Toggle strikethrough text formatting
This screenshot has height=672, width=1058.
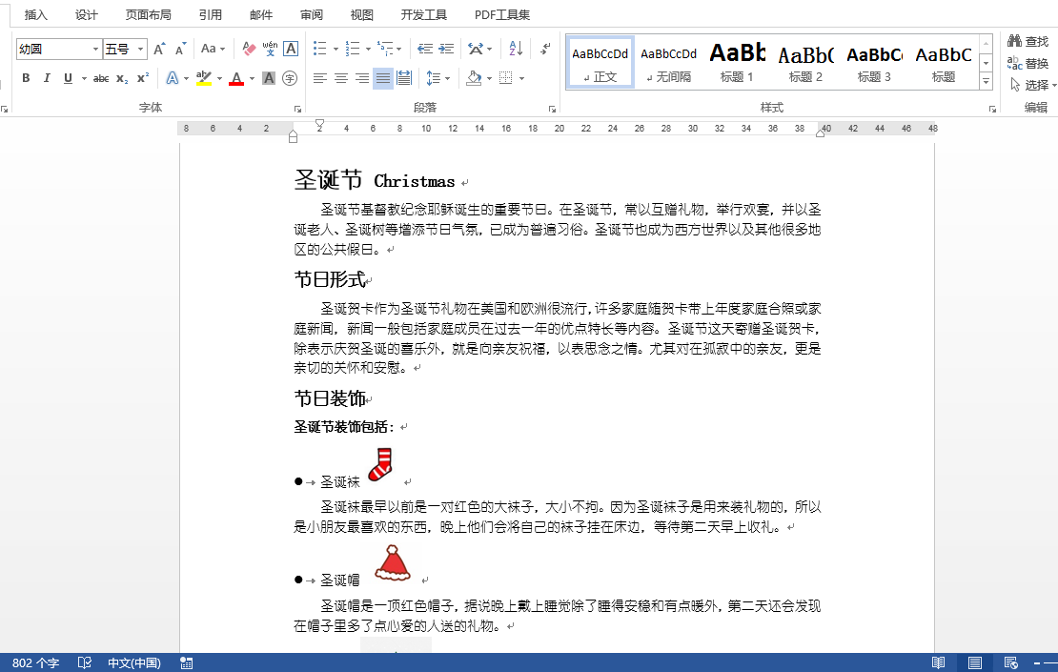point(100,78)
